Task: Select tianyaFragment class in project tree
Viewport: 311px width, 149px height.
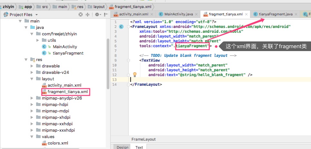Action: [68, 53]
